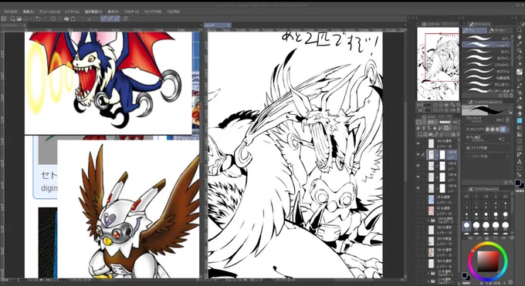
Task: Pick the 0.7 brush size preset
Action: click(467, 197)
